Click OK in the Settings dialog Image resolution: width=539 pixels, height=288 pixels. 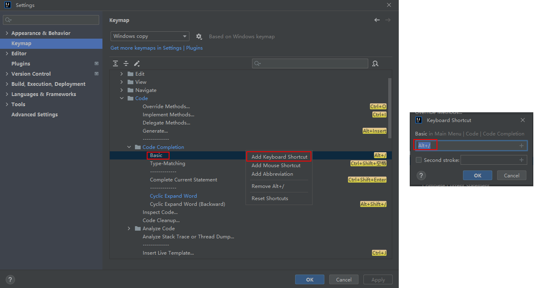click(310, 279)
